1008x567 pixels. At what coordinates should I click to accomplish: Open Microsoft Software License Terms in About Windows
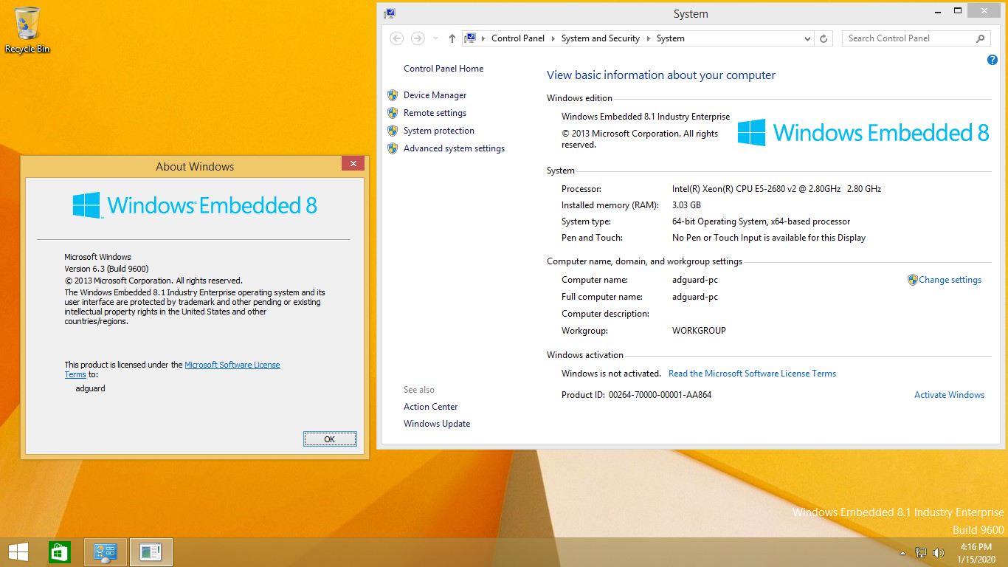pyautogui.click(x=232, y=365)
